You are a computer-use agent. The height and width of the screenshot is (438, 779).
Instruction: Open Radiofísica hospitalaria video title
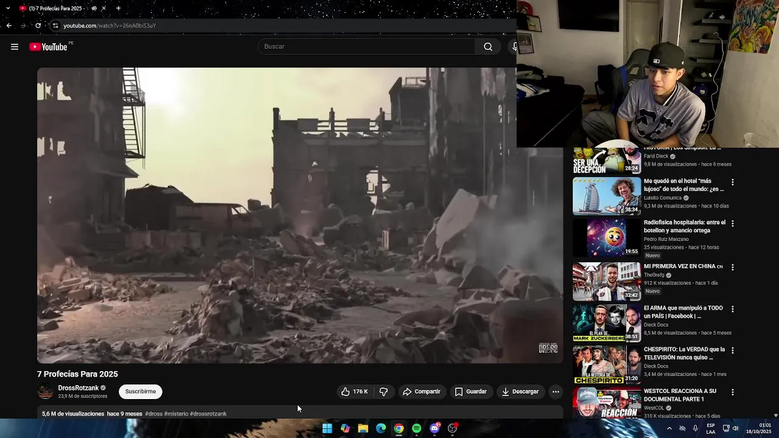(x=685, y=226)
